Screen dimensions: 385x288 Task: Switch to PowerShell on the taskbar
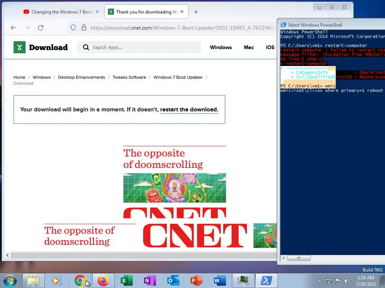(267, 280)
